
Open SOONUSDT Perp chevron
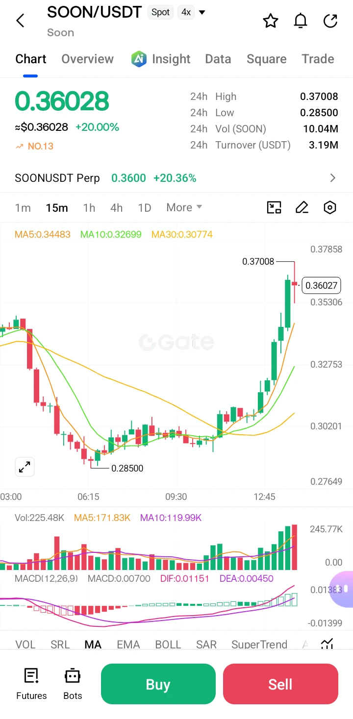[333, 178]
